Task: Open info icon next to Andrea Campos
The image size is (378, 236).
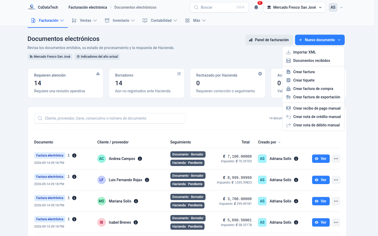Action: 140,159
